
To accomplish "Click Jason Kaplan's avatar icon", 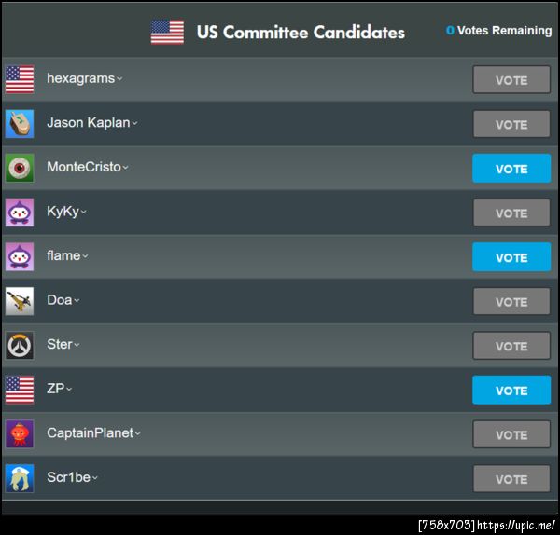I will [x=20, y=123].
